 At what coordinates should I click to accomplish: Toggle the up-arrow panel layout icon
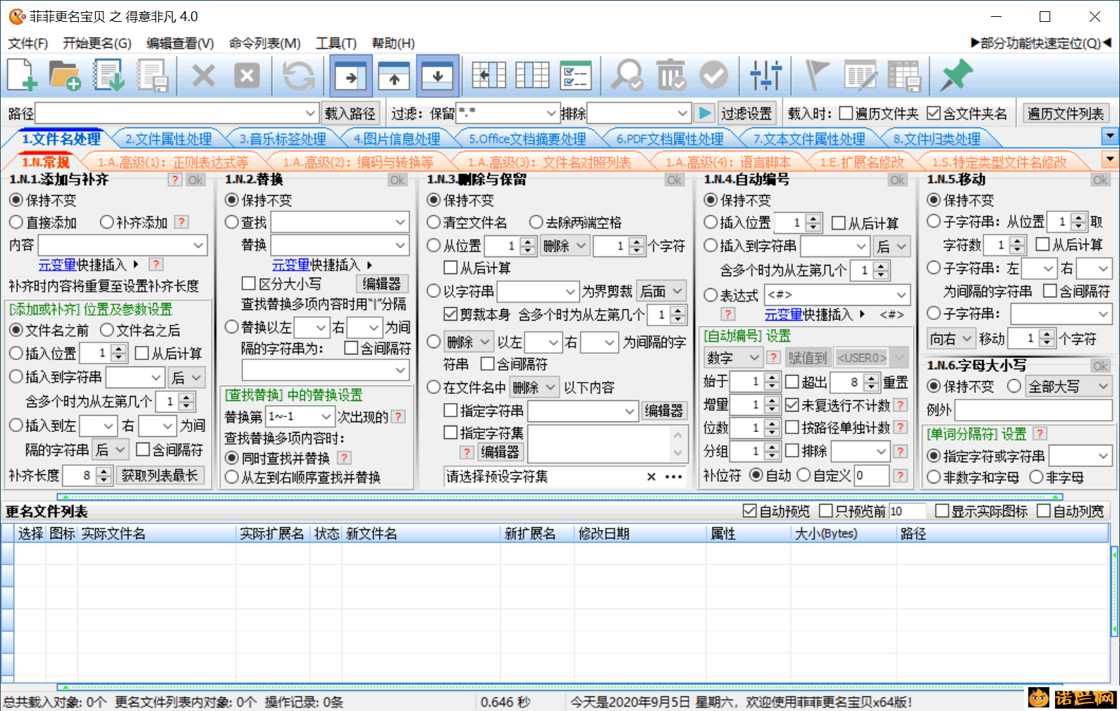394,75
